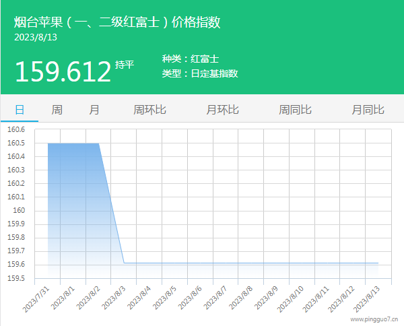Click the 持平 status label
The height and width of the screenshot is (326, 404).
[x=125, y=65]
